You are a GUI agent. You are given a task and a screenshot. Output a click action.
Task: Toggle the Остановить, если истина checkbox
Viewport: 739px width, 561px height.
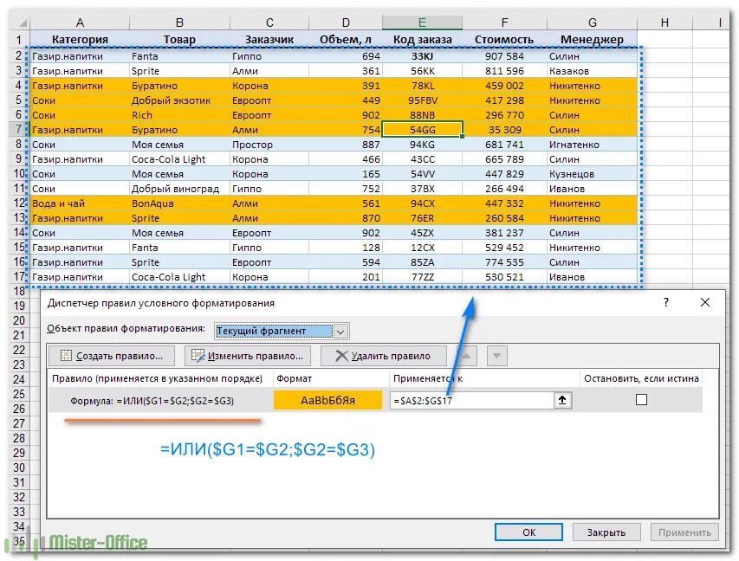pos(641,400)
